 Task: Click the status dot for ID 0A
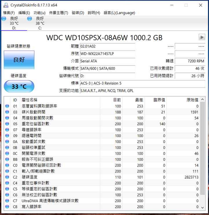pos(7,142)
